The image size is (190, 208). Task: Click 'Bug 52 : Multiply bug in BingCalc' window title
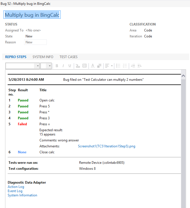pyautogui.click(x=26, y=4)
